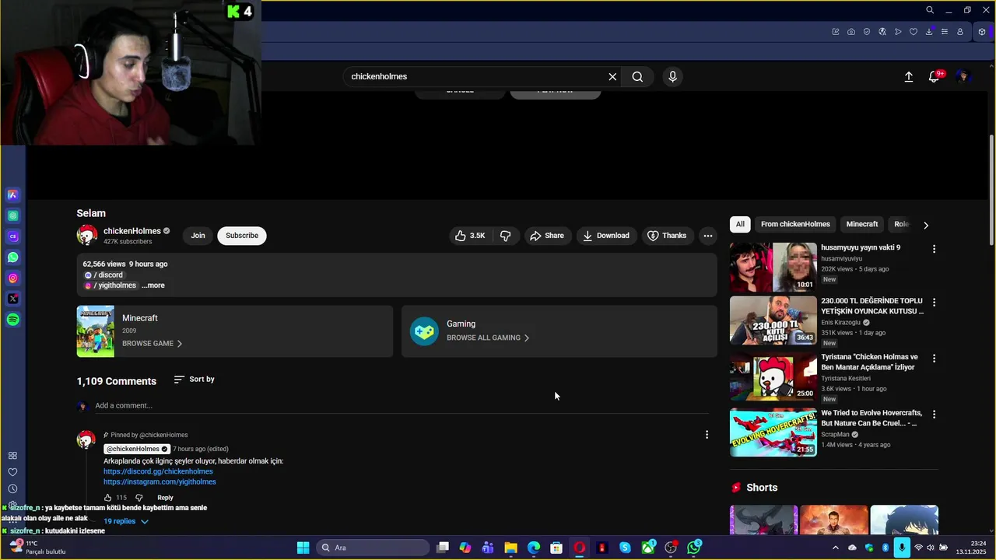Open Tyristana Chicken Holmas video thumbnail
The image size is (996, 560).
click(773, 376)
